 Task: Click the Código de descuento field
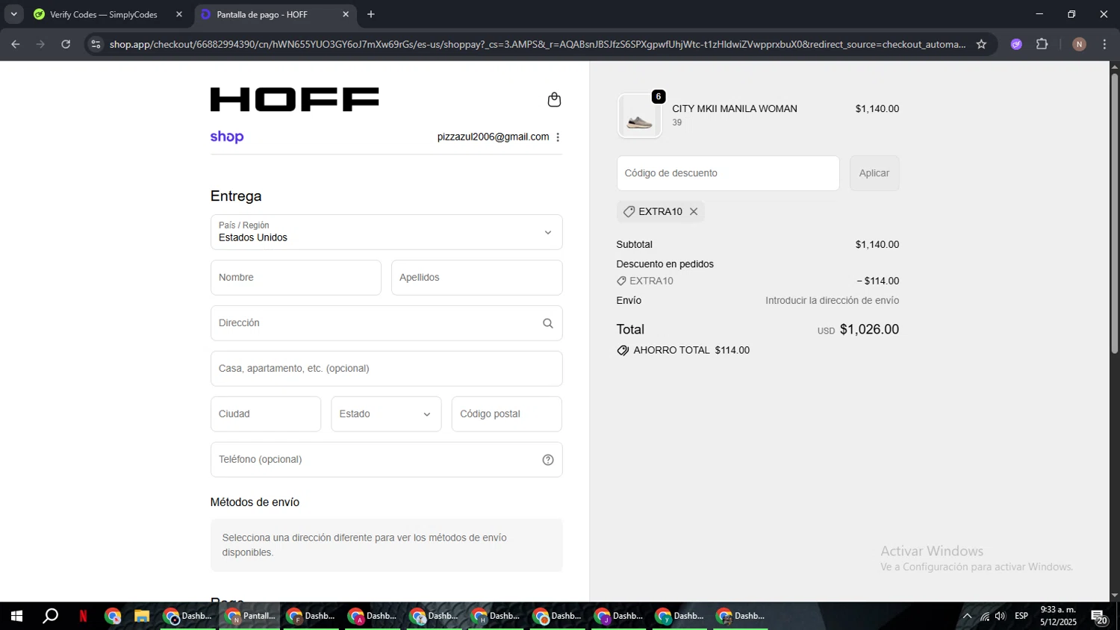pyautogui.click(x=728, y=173)
